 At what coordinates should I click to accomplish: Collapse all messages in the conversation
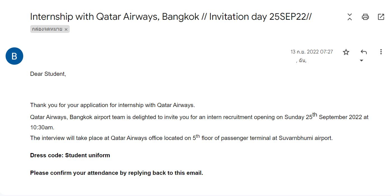tap(350, 17)
